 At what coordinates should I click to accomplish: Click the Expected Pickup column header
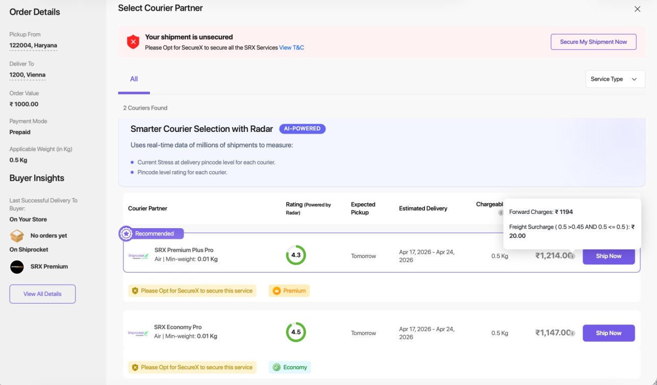click(363, 208)
